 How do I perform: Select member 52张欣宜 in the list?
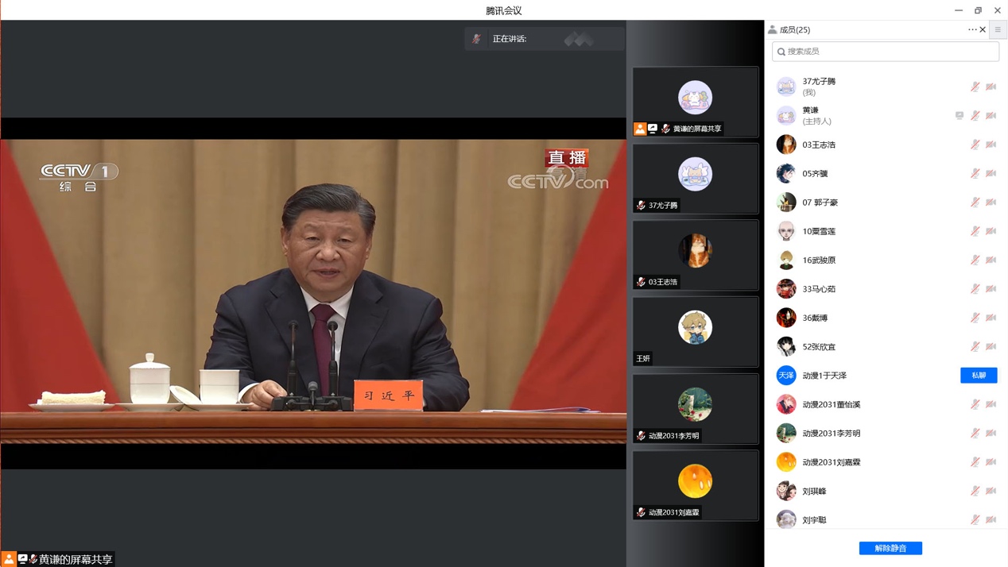pos(819,347)
